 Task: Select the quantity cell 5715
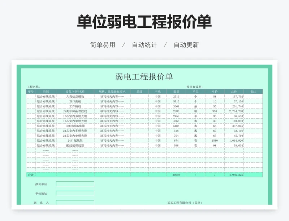pos(176,101)
